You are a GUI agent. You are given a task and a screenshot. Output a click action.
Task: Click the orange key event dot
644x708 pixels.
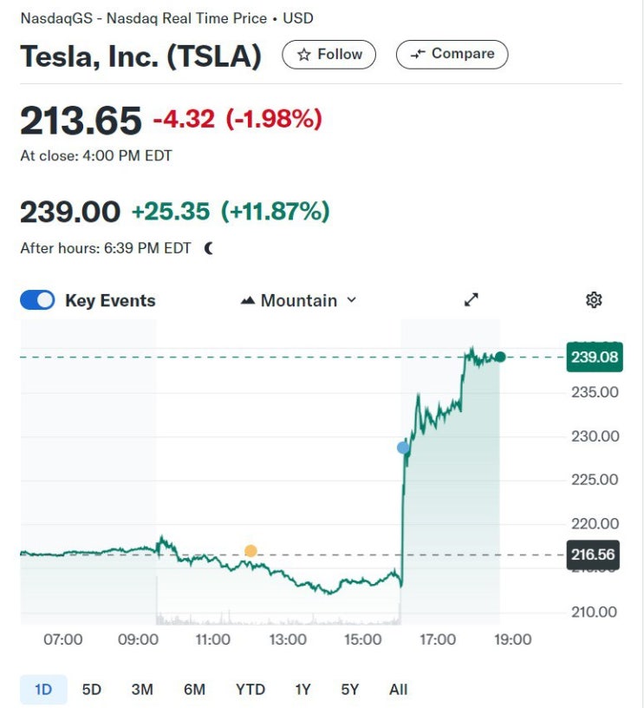(x=250, y=551)
